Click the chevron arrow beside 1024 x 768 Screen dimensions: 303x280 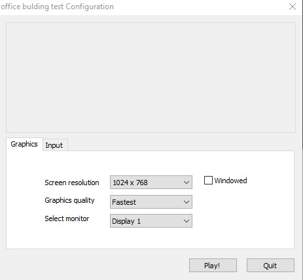(x=187, y=183)
